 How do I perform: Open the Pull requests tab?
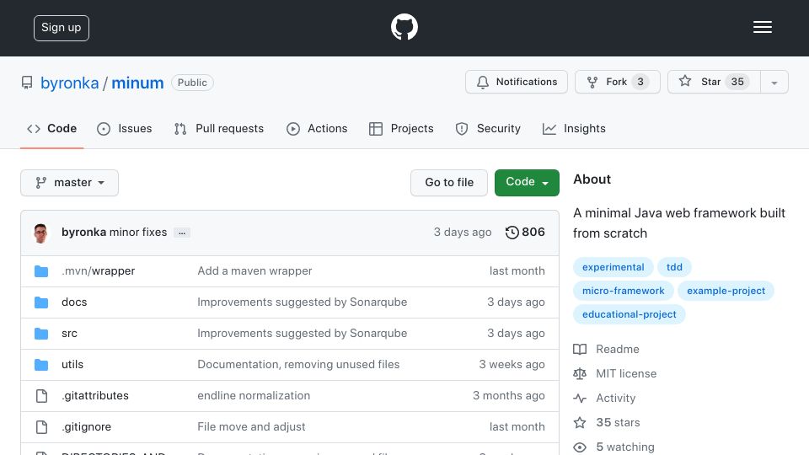[219, 128]
